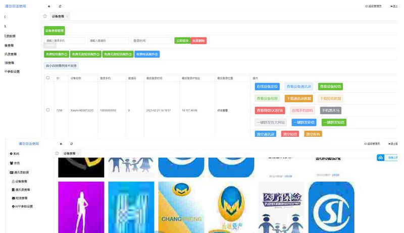Click the gear icon beside 系统 in sidebar
Image resolution: width=404 pixels, height=233 pixels.
[11, 153]
